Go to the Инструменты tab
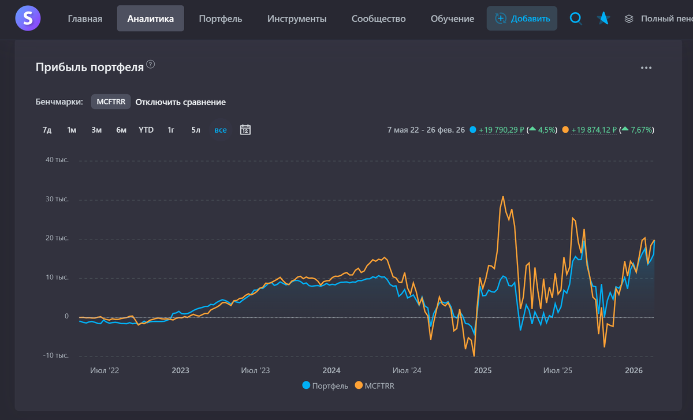 pos(297,18)
